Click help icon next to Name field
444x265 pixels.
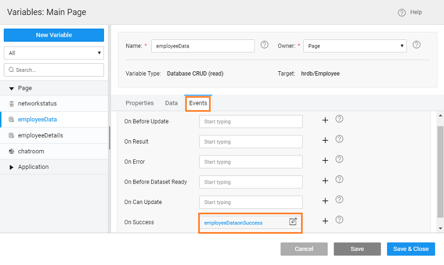(264, 45)
